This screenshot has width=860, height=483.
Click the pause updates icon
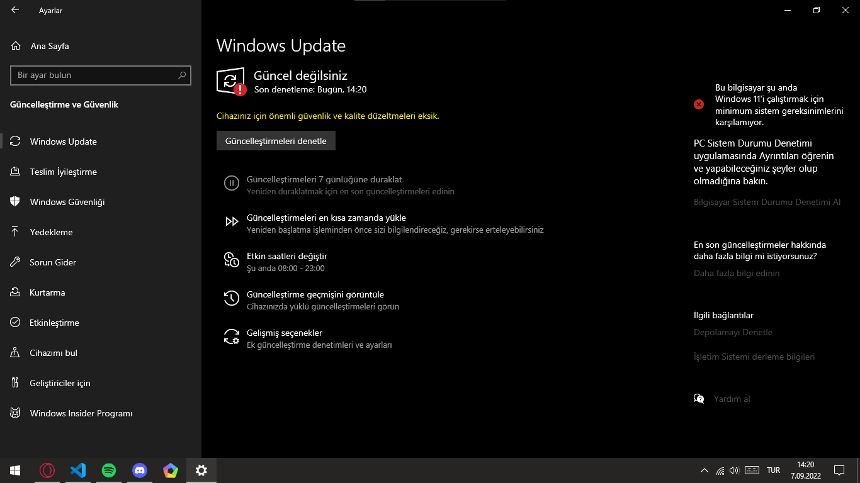click(x=232, y=183)
